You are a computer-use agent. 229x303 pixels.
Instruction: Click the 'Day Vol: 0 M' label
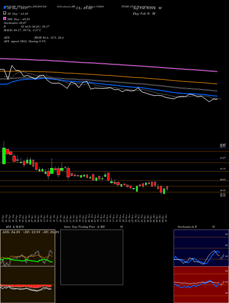[x=144, y=13]
